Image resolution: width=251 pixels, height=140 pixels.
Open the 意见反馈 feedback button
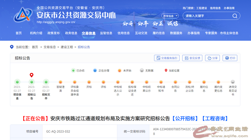click(192, 58)
